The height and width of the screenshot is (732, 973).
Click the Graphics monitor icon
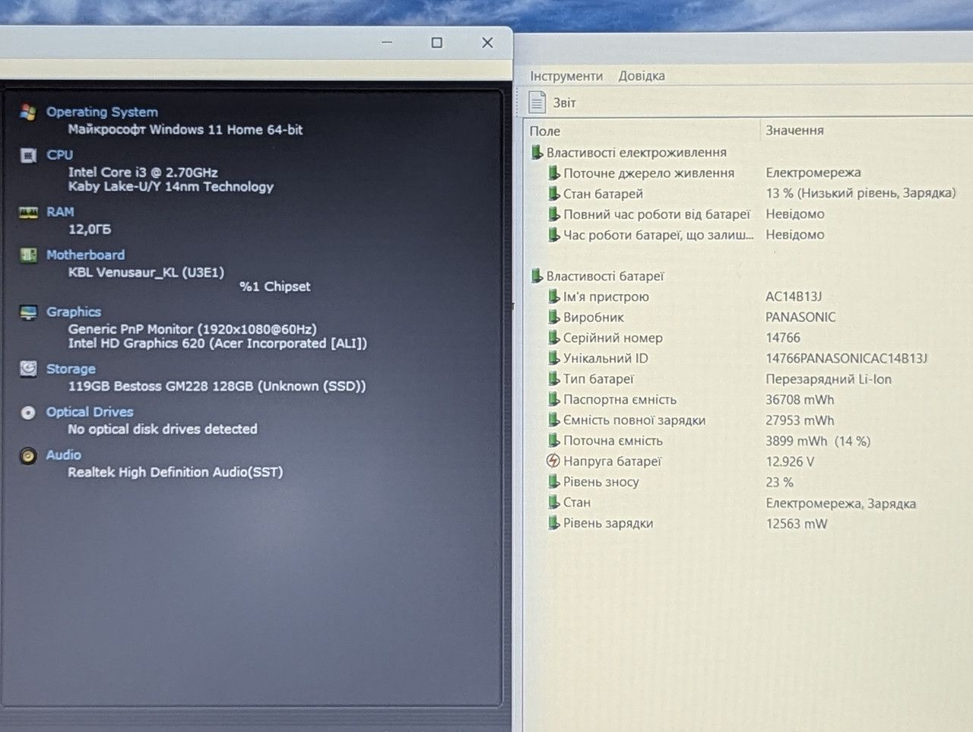(28, 312)
